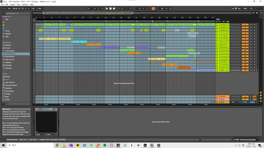
Task: Select the tempo field showing 100.00
Action: (15, 9)
